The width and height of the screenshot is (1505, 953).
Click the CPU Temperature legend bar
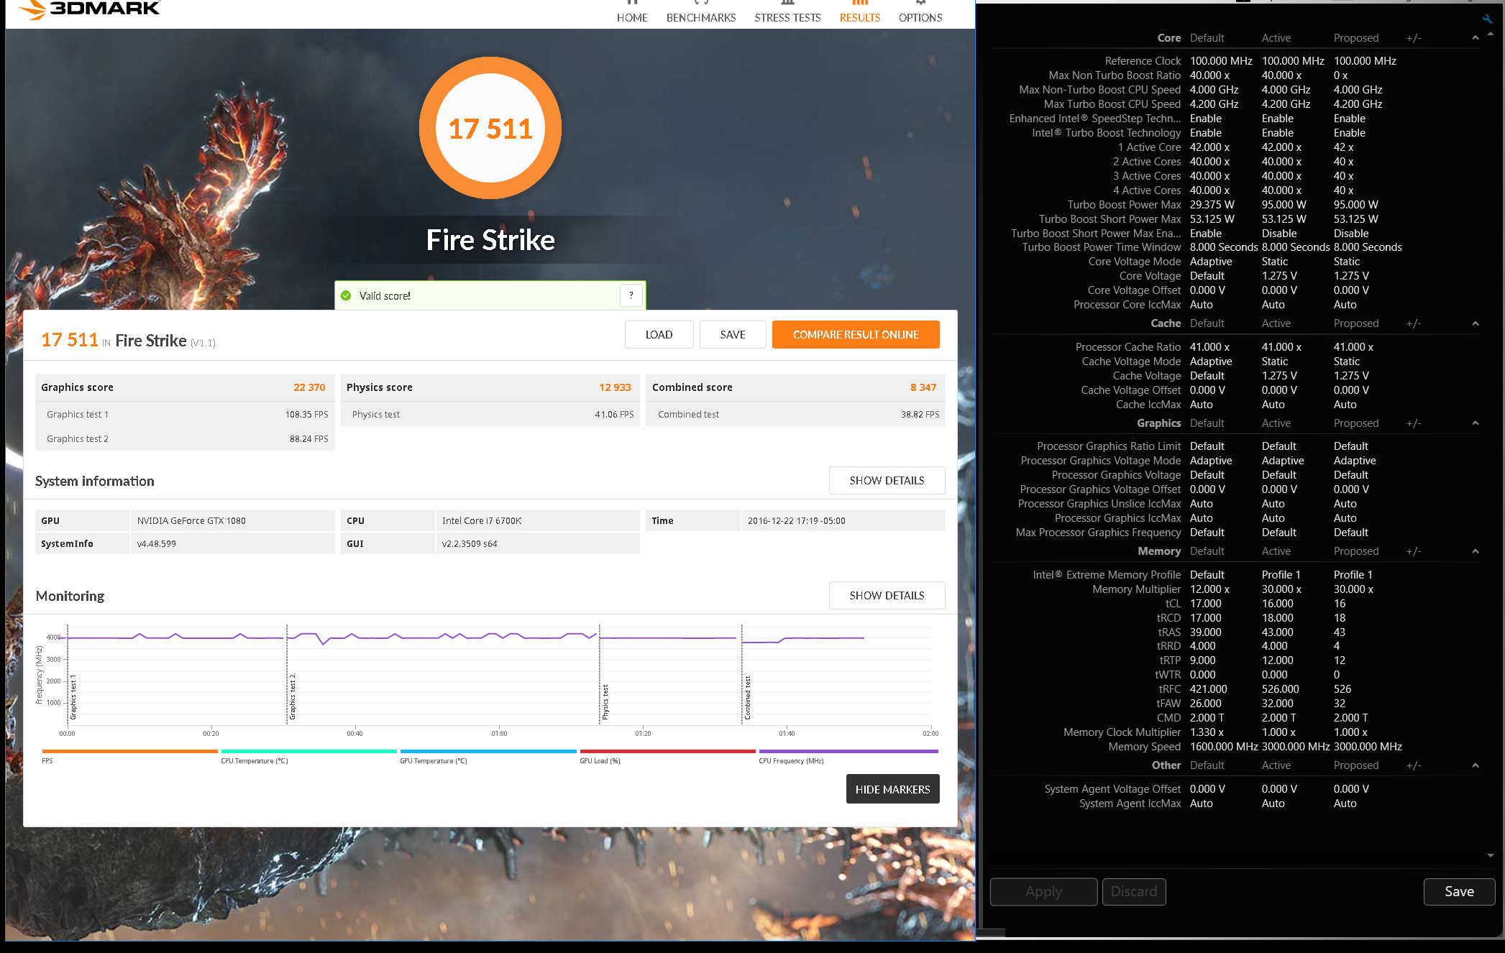click(x=308, y=751)
